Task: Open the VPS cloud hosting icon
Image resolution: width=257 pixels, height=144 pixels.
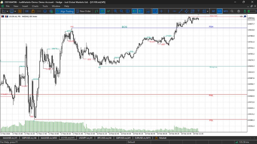Action: point(45,11)
